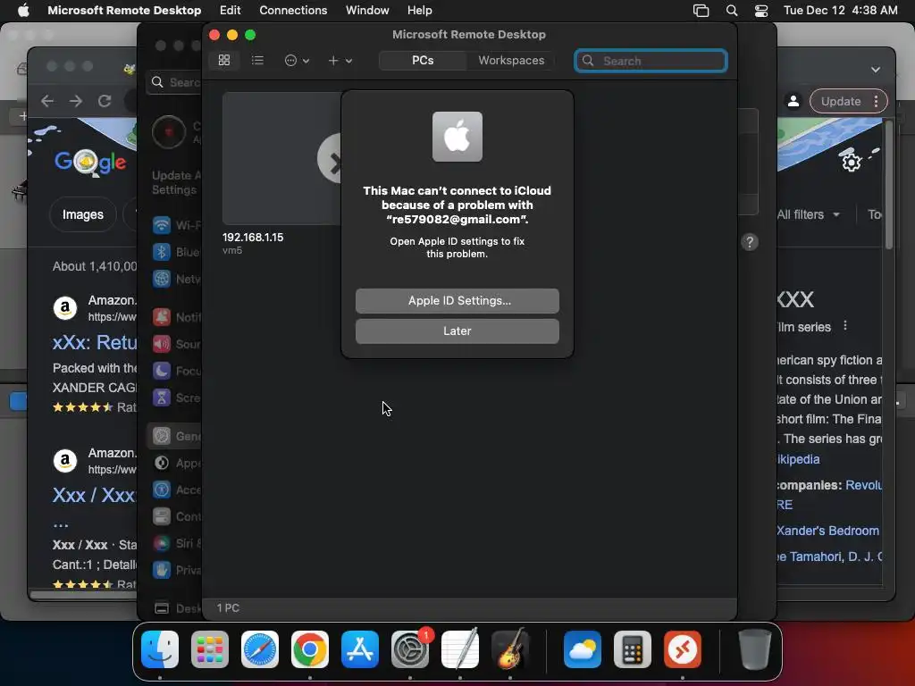Open Google Chrome from the Dock

click(310, 649)
